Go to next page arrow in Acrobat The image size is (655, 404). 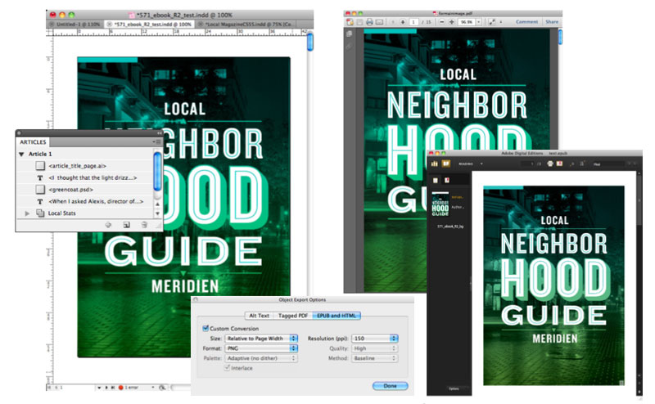click(x=402, y=22)
